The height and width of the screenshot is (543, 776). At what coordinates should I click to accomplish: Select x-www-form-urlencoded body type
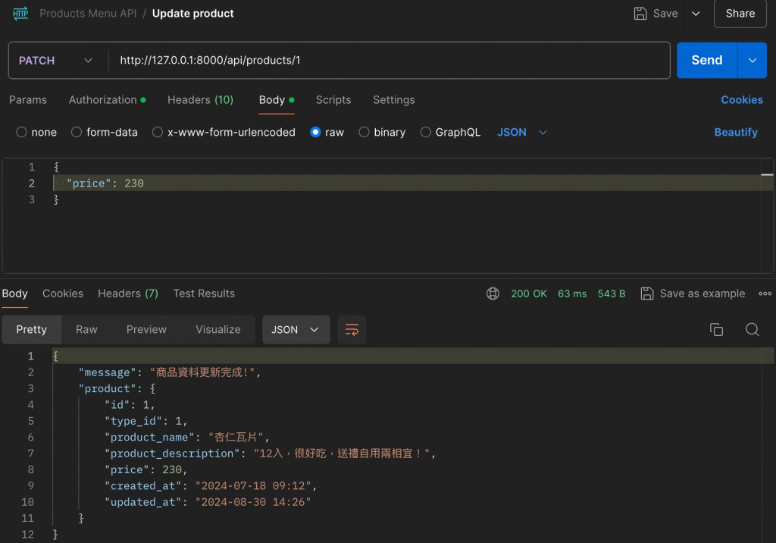pos(158,132)
